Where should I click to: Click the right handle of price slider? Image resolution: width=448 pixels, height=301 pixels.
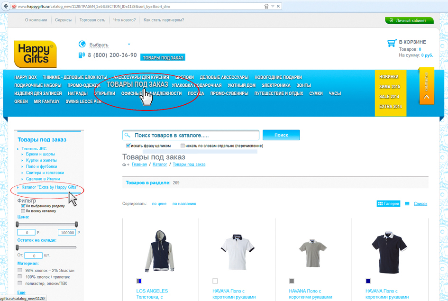pos(76,224)
